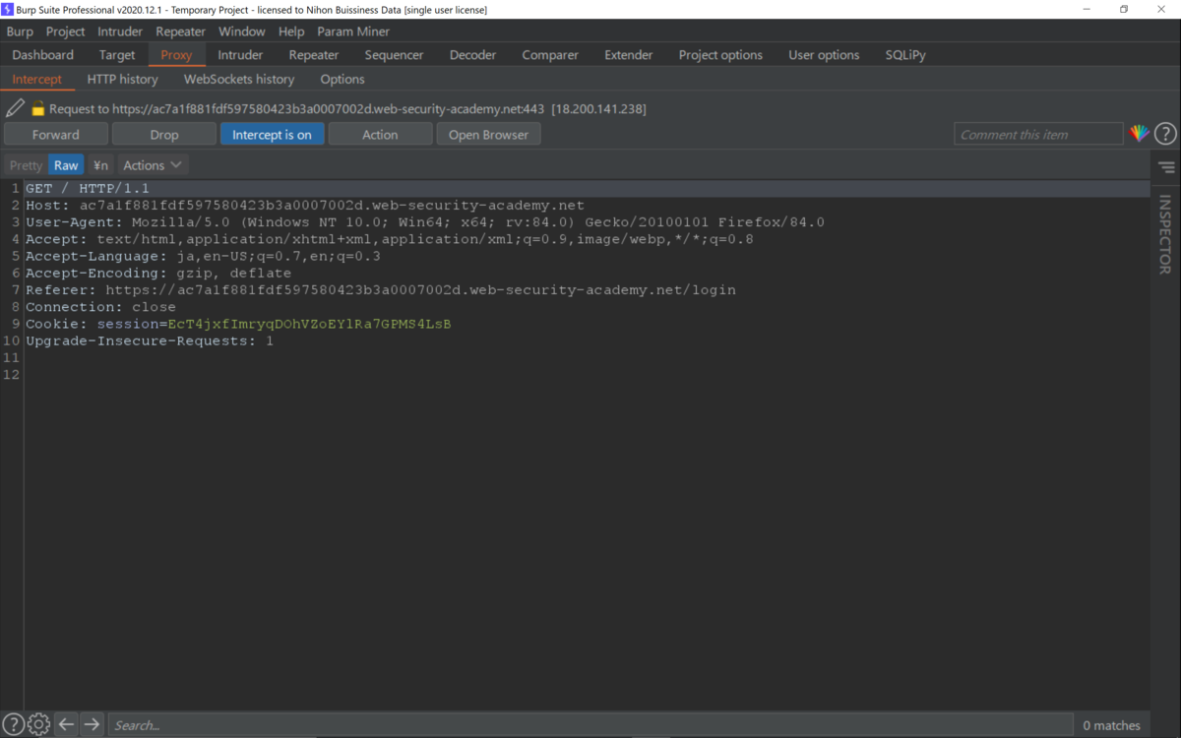
Task: Click the Accept-Language header line
Action: pos(203,256)
